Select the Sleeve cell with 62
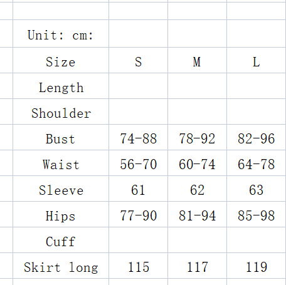The image size is (286, 285). tap(197, 189)
